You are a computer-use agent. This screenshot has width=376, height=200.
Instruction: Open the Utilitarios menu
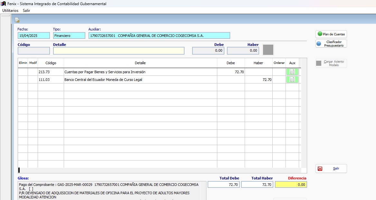pyautogui.click(x=10, y=11)
